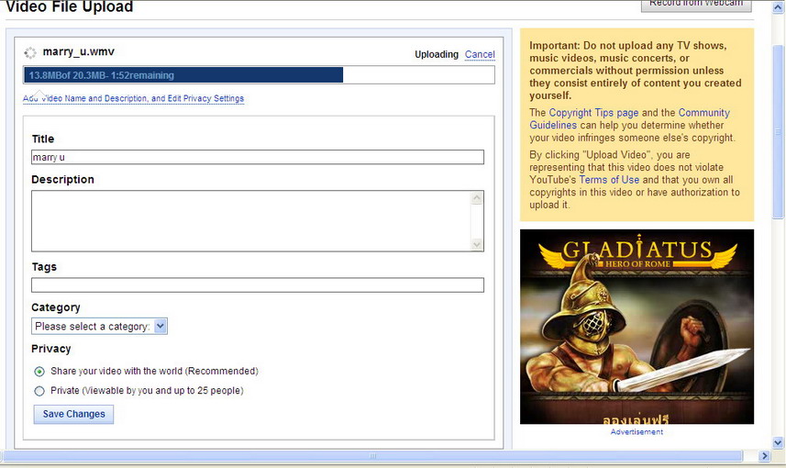Click the page vertical scrollbar down arrow
This screenshot has height=468, width=786.
click(778, 442)
